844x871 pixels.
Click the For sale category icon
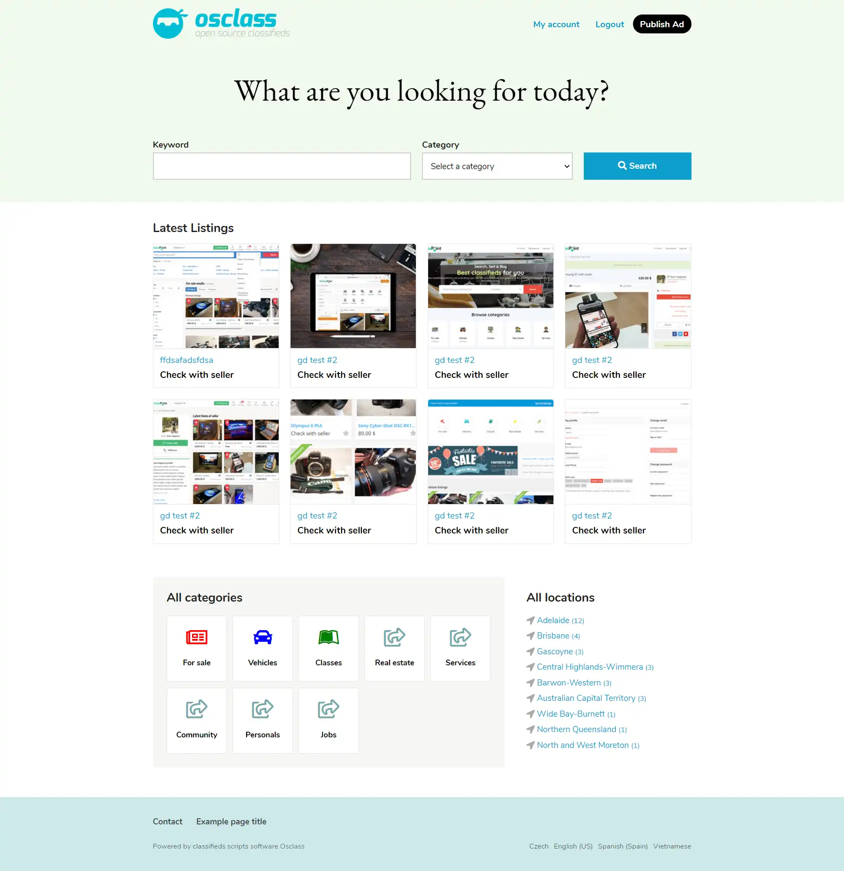(196, 636)
